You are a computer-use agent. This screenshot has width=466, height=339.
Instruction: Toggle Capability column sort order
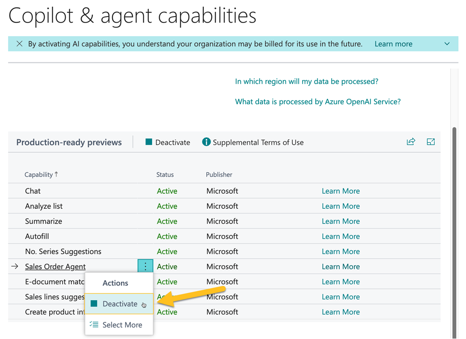point(41,174)
